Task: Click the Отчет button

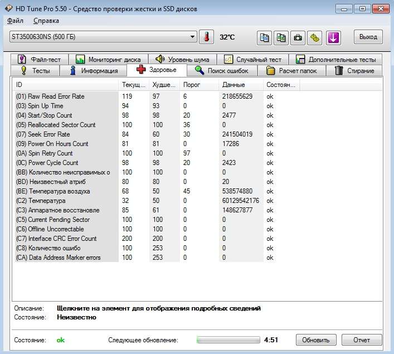Action: coord(361,340)
